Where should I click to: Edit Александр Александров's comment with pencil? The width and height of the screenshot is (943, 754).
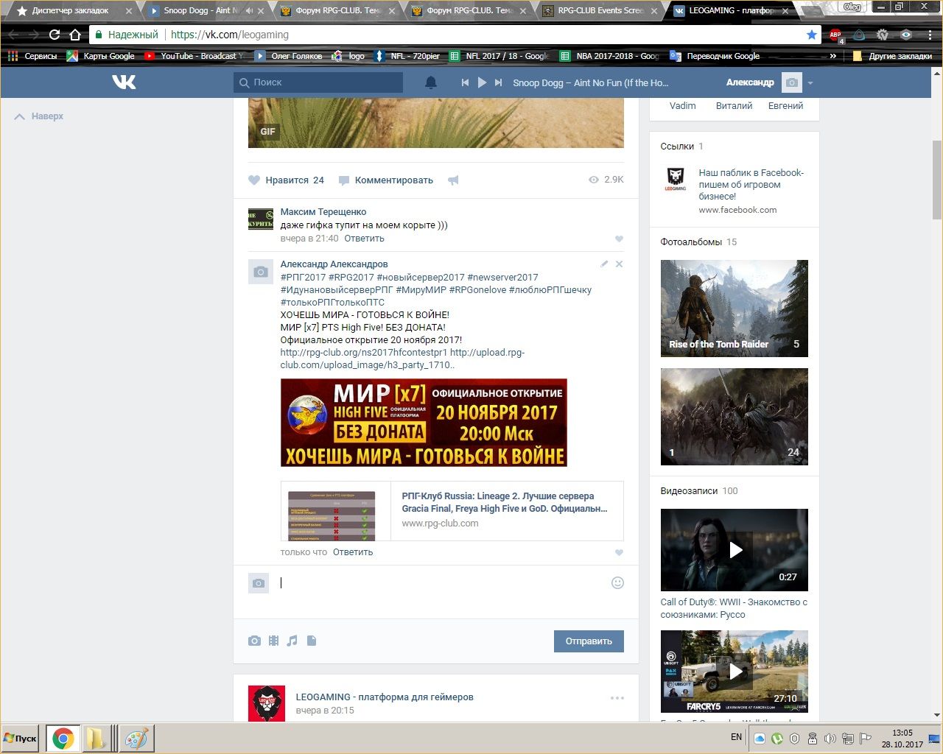pos(604,264)
